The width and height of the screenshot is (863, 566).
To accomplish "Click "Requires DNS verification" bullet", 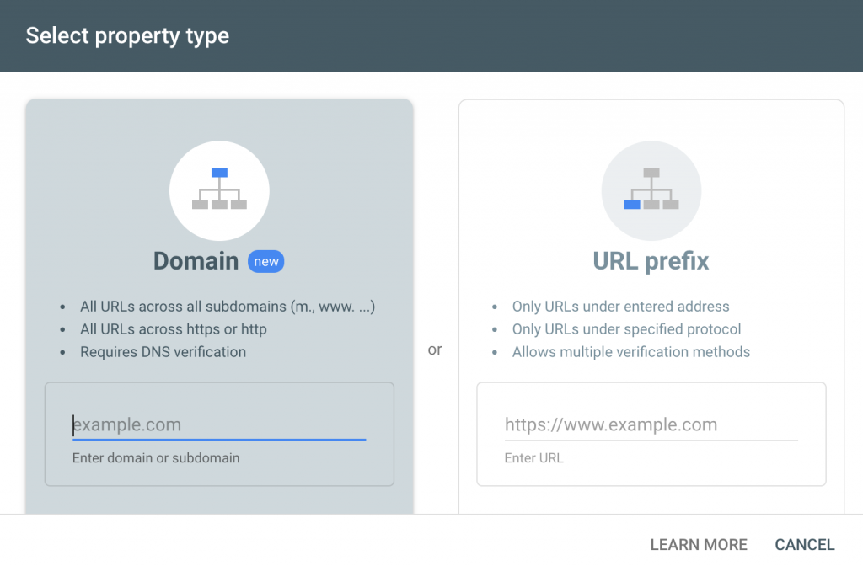I will 163,352.
